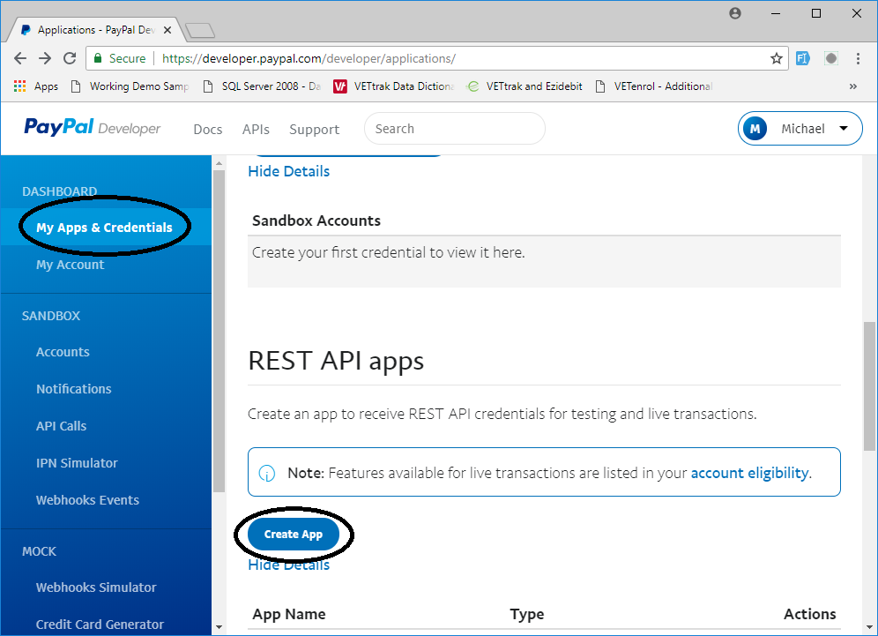Viewport: 878px width, 636px height.
Task: Open Webhooks Events in the sidebar
Action: point(87,500)
